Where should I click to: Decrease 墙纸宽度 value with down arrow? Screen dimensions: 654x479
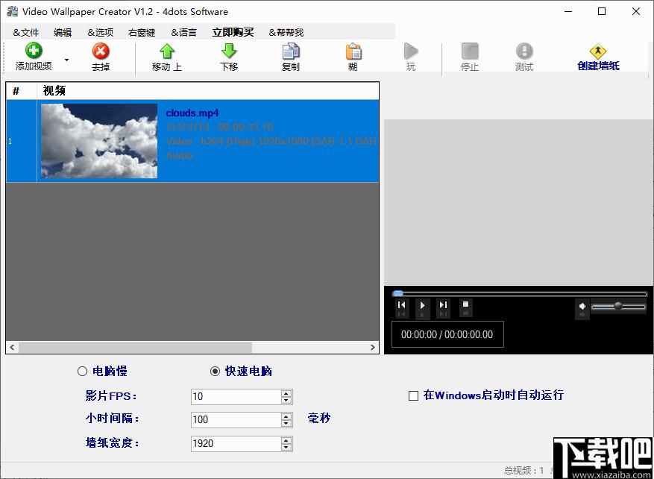(x=286, y=447)
